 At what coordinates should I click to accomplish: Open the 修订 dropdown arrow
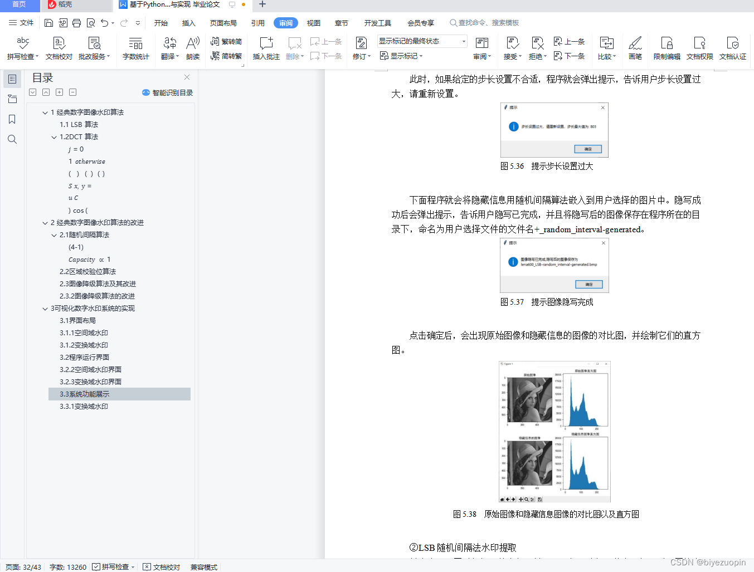[368, 56]
